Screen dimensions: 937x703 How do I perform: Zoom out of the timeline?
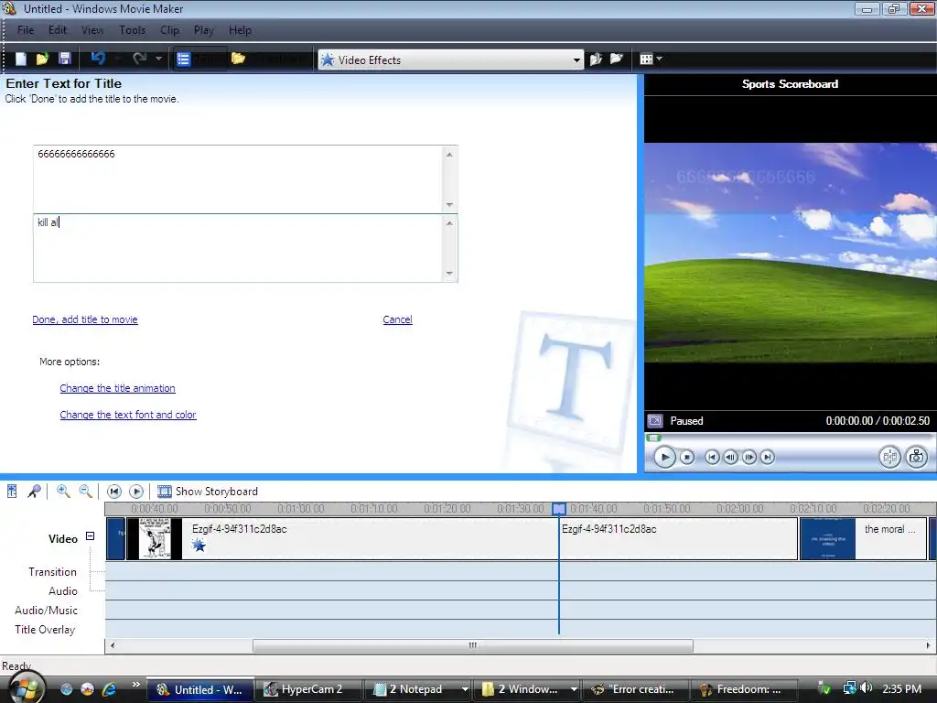click(85, 492)
